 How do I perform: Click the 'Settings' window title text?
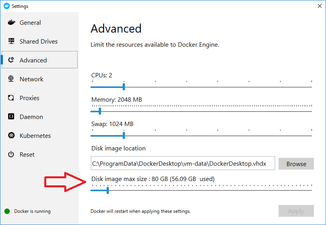[x=20, y=6]
